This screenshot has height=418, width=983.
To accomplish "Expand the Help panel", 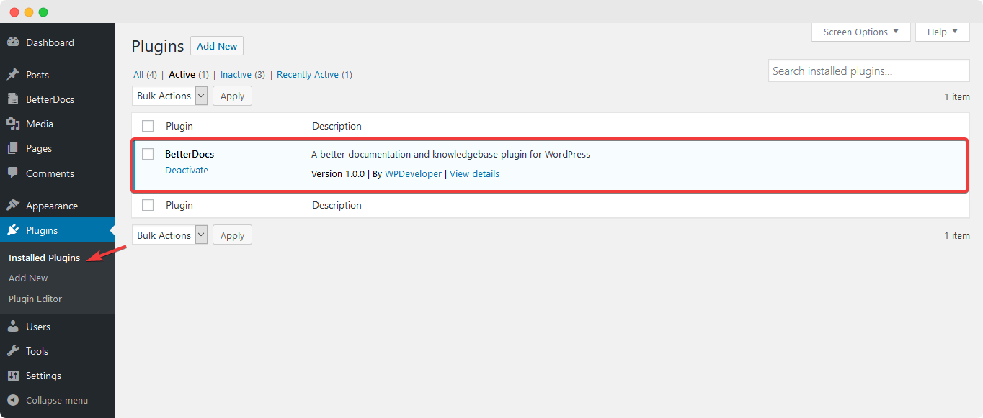I will point(943,32).
